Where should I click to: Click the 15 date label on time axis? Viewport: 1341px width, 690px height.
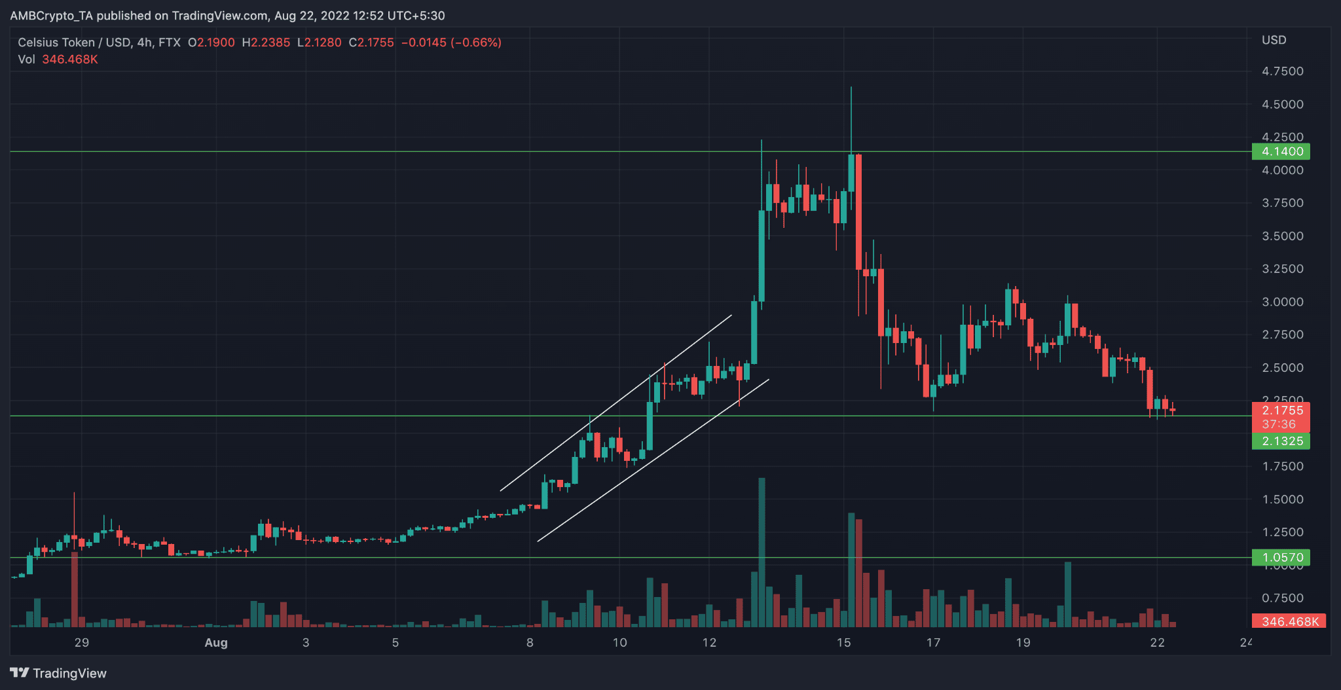point(843,642)
